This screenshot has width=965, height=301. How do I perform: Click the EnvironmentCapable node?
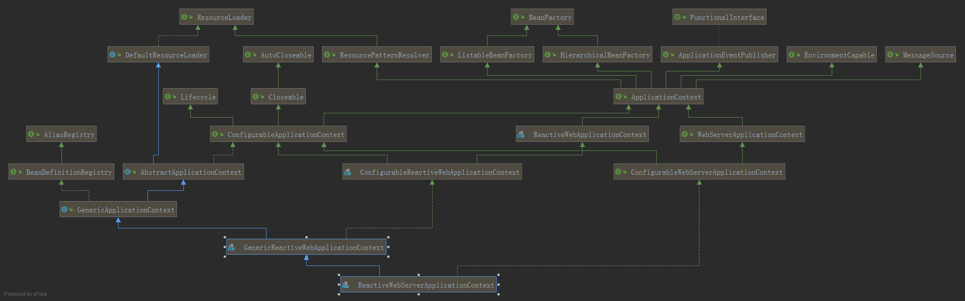832,54
